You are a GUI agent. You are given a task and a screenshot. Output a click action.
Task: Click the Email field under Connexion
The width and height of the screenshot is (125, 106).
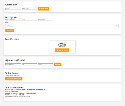pos(13,9)
